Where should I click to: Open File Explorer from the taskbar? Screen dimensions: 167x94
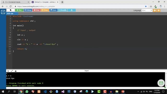(117, 92)
